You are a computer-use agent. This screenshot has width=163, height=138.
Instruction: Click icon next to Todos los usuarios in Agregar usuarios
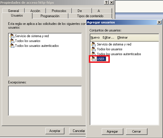pos(93,49)
